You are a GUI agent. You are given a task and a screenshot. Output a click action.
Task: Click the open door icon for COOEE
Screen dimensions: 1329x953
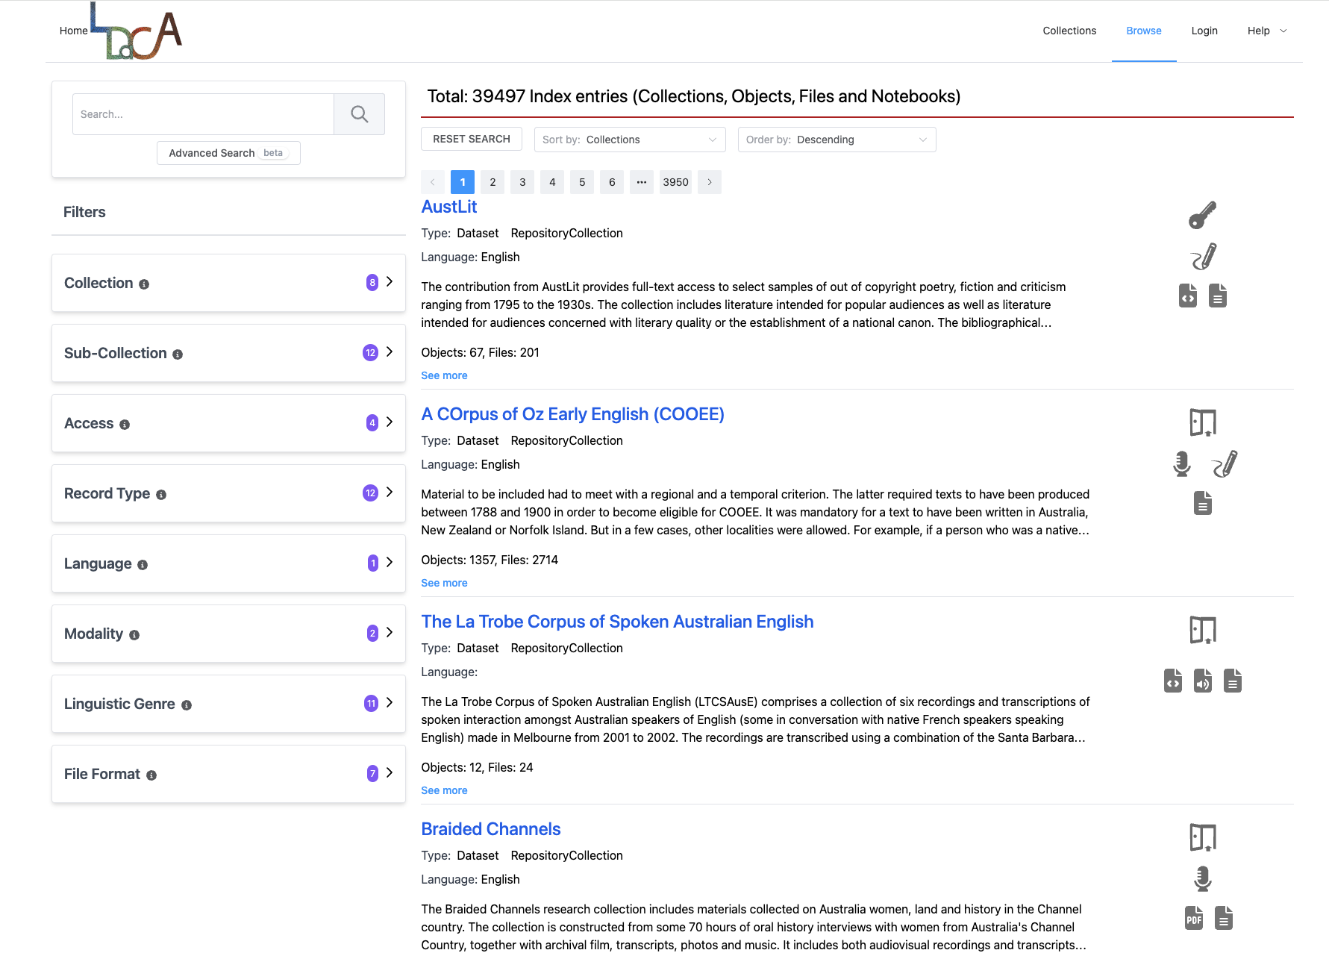(x=1202, y=422)
